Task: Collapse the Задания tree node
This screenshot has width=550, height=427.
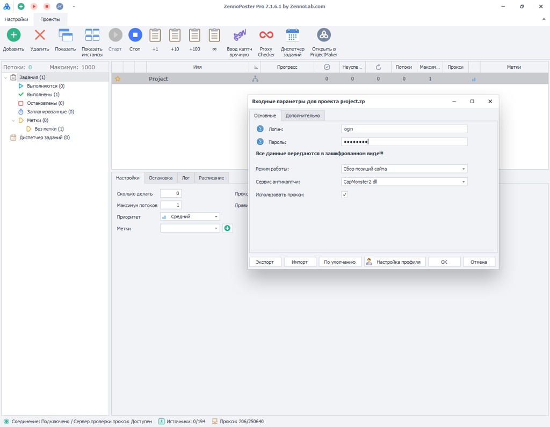Action: (x=6, y=77)
